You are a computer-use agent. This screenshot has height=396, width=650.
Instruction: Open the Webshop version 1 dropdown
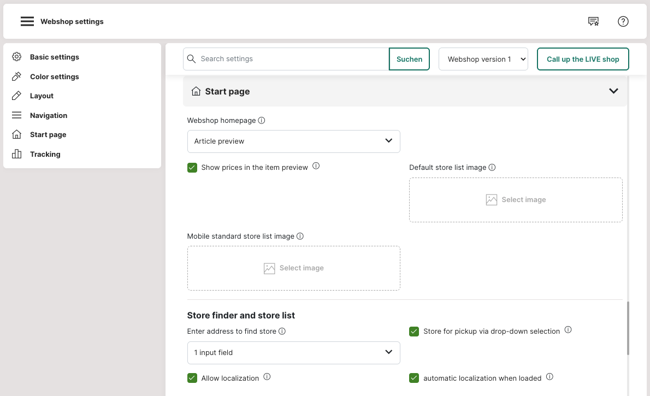[x=483, y=59]
